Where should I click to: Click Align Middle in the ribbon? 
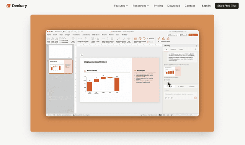64,40
